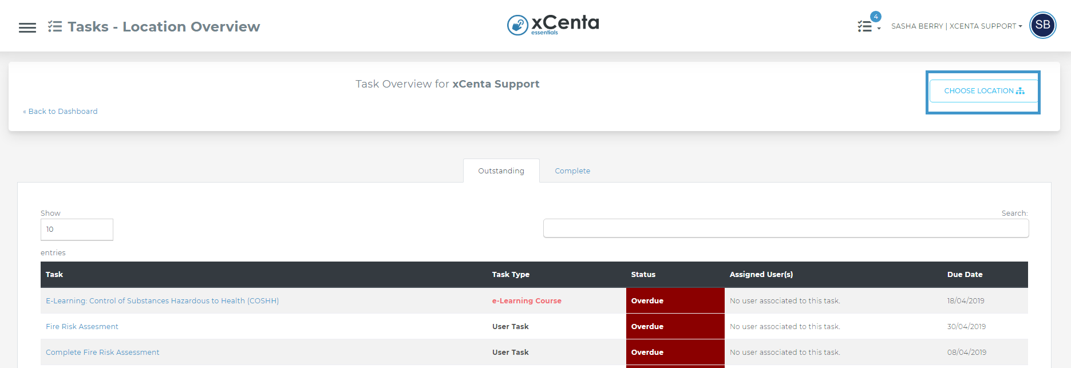Switch to the Outstanding tab
This screenshot has height=368, width=1071.
click(x=501, y=171)
